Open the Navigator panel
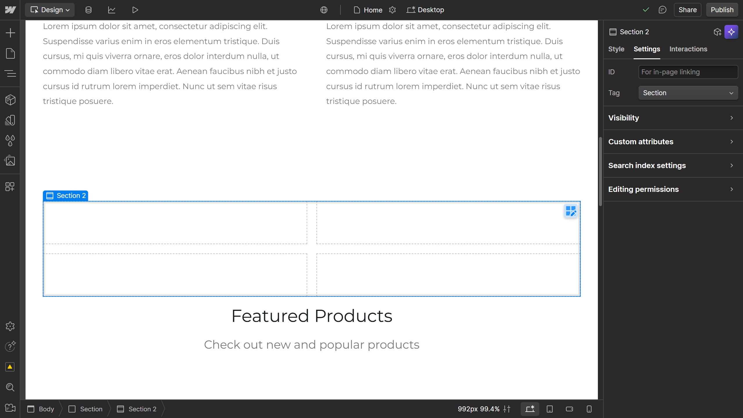This screenshot has height=418, width=743. tap(10, 73)
